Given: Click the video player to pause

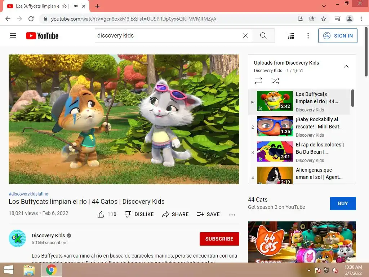Looking at the screenshot, I should (x=124, y=119).
